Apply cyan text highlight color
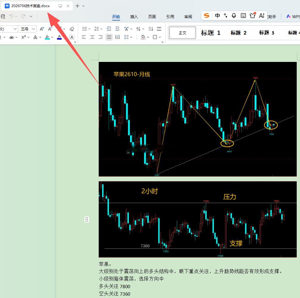 coord(47,37)
